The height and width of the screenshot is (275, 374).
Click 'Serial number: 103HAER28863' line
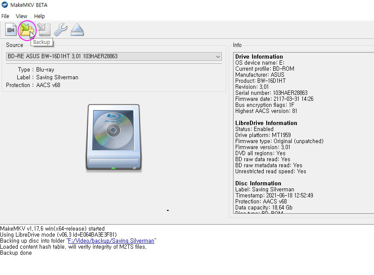click(x=271, y=93)
